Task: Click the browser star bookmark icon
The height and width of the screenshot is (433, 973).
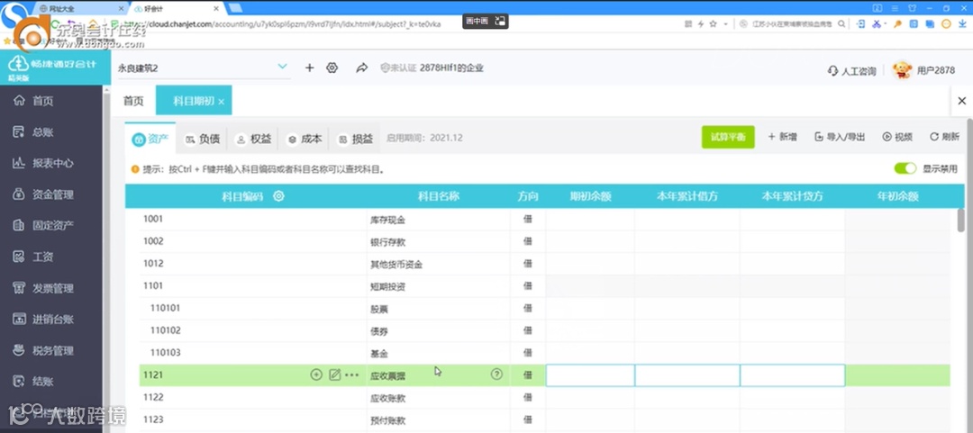Action: point(713,23)
